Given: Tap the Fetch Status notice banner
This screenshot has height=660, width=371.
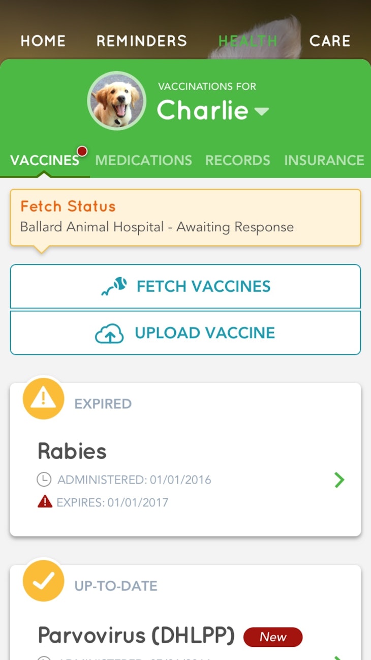Looking at the screenshot, I should (x=185, y=218).
